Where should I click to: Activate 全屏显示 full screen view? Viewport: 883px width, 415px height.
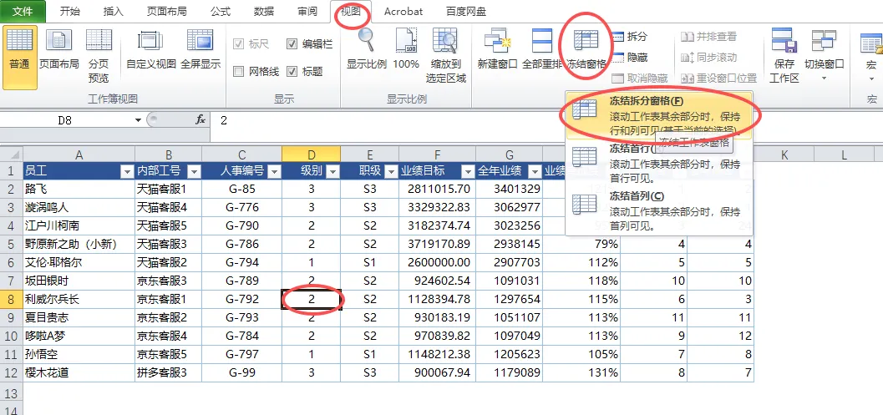coord(200,51)
